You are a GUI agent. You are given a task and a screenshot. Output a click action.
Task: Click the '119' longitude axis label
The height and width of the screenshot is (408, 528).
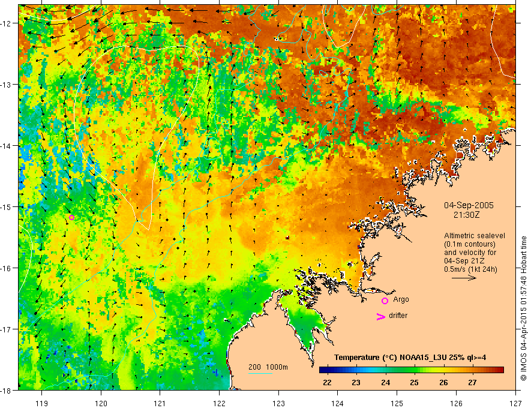pos(42,403)
